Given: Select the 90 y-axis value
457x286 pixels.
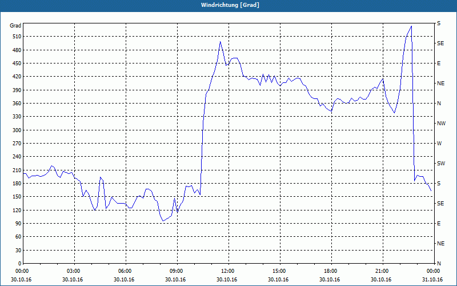Looking at the screenshot, I should pyautogui.click(x=18, y=224).
